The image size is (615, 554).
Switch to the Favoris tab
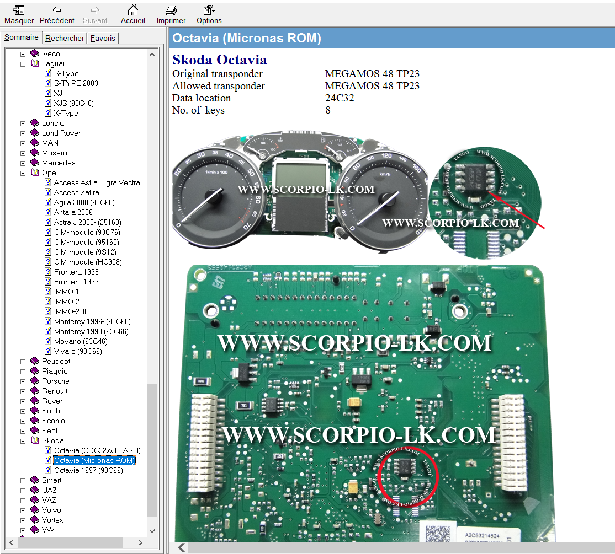coord(103,38)
